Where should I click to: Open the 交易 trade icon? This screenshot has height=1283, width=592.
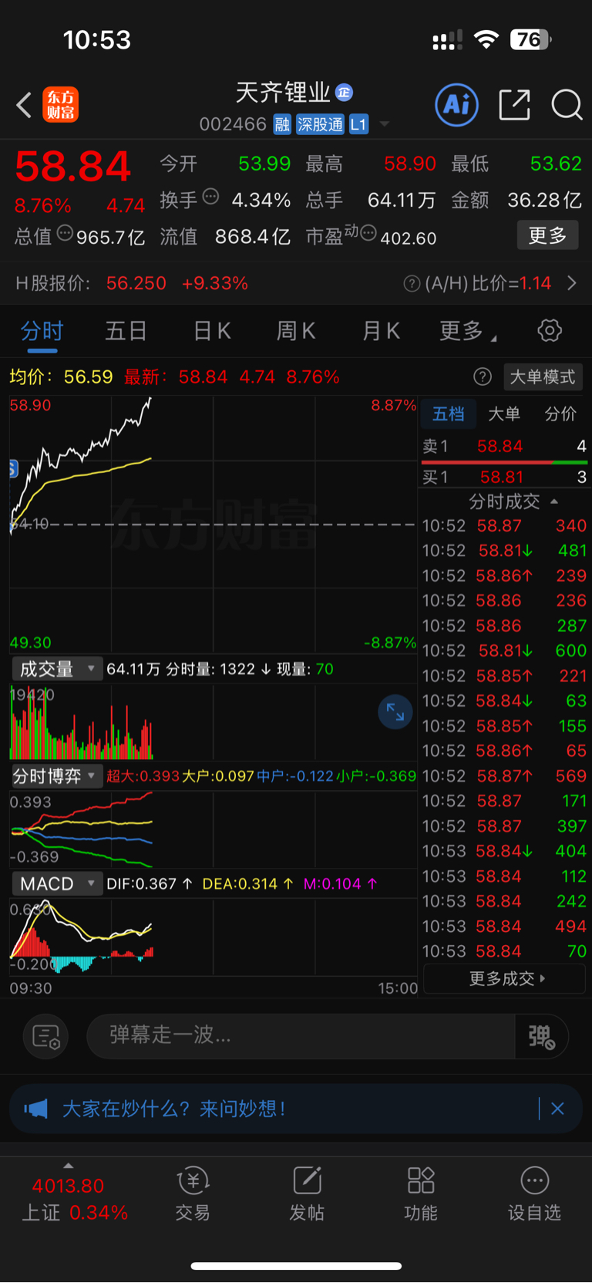click(x=193, y=1194)
